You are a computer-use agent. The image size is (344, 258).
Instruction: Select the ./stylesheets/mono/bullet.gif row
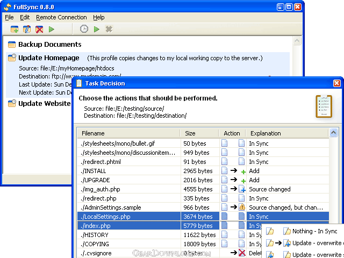pyautogui.click(x=203, y=144)
